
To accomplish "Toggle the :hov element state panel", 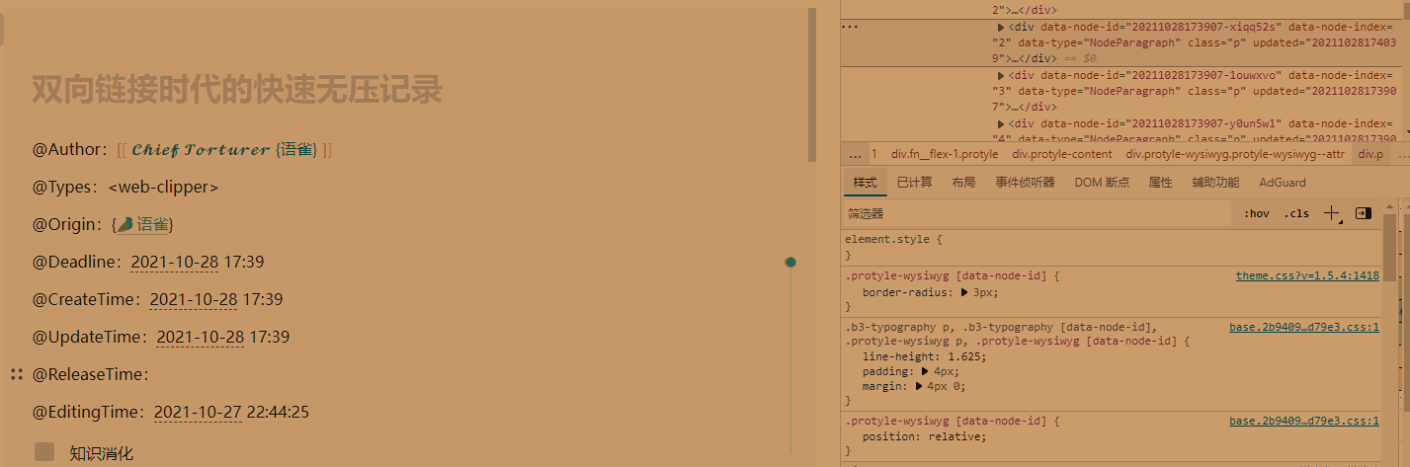I will [x=1257, y=213].
